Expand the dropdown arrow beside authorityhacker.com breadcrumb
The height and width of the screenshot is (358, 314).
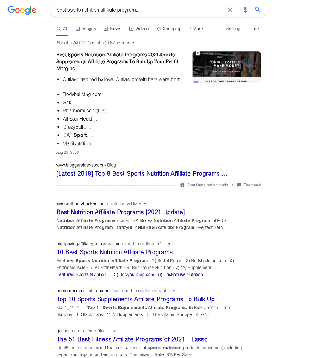tap(145, 204)
